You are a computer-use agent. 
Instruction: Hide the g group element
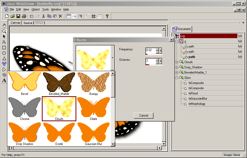point(240,41)
